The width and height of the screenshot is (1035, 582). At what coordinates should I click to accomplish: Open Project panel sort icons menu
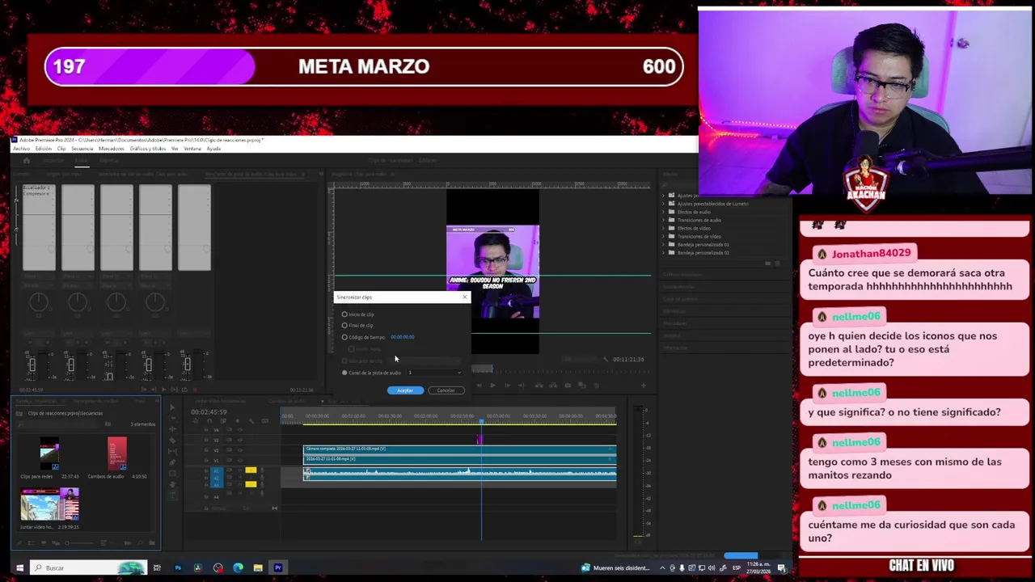click(x=103, y=543)
